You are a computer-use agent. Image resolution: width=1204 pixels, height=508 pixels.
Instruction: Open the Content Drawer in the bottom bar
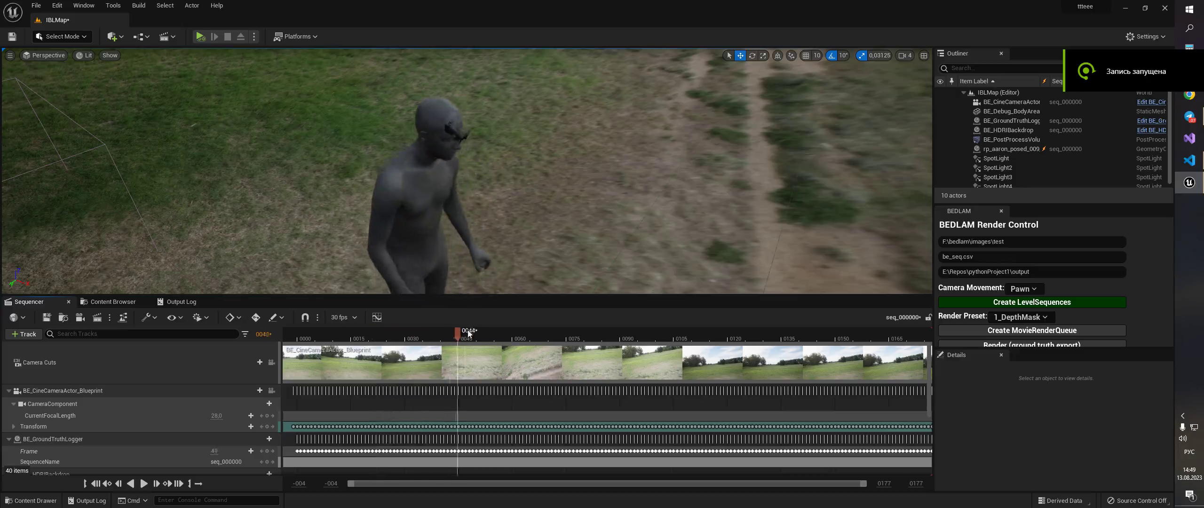click(x=31, y=501)
